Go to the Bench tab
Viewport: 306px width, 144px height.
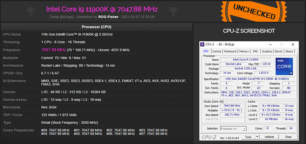[x=279, y=51]
